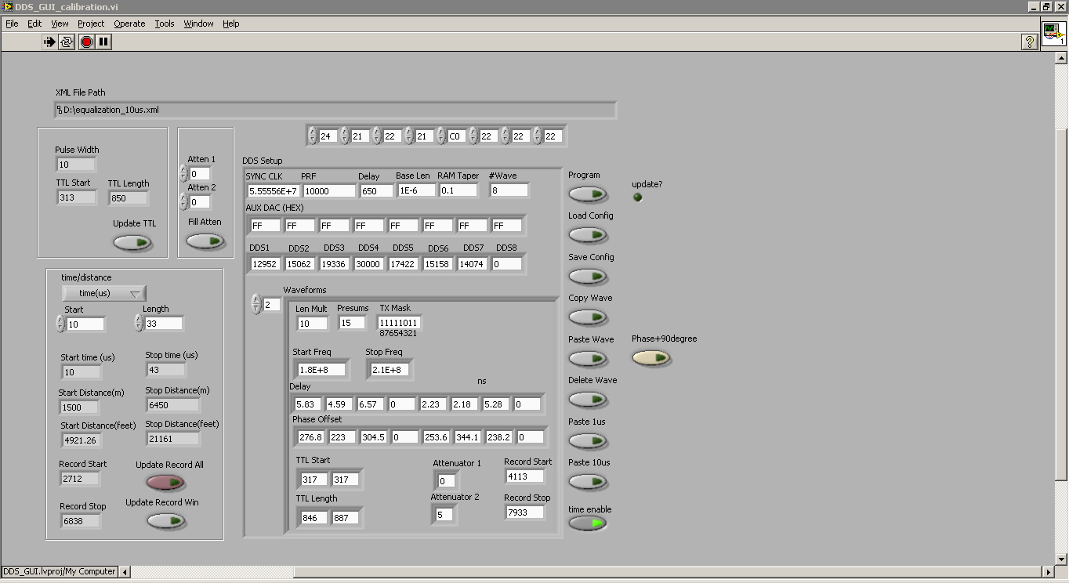Click the XML file path browse icon
Screen dimensions: 1069x583
[x=59, y=110]
